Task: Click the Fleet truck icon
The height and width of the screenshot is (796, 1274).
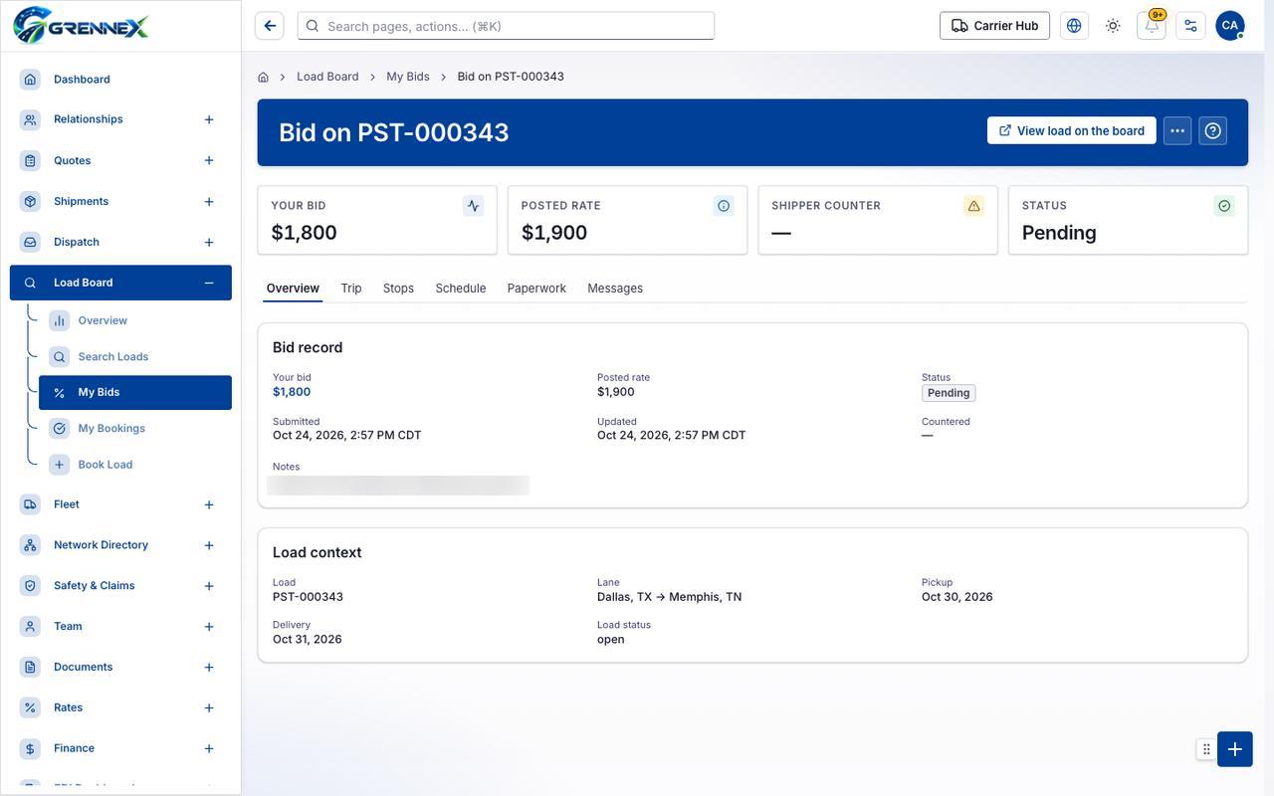Action: pos(30,504)
